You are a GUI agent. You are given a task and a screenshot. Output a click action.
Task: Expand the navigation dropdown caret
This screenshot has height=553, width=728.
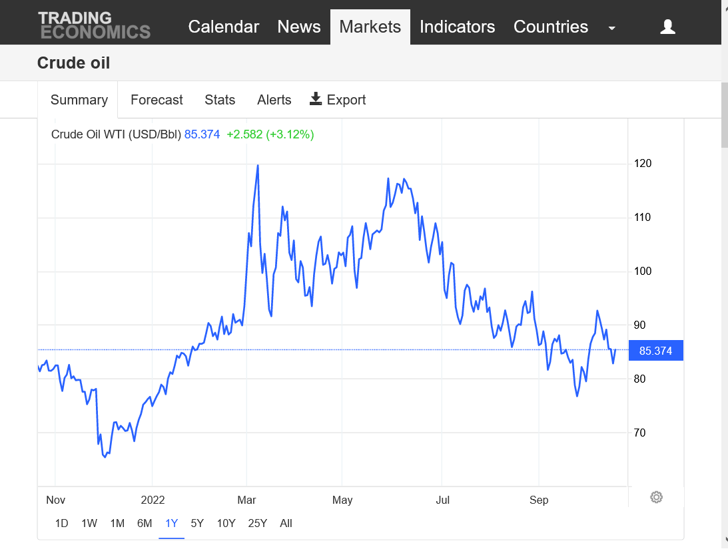click(x=612, y=29)
